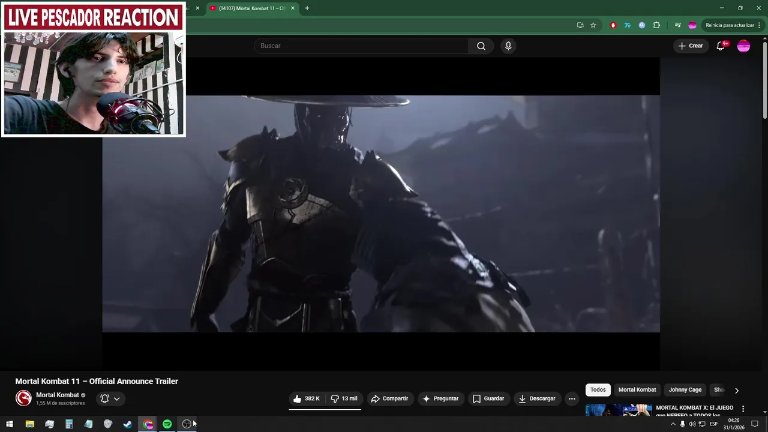This screenshot has height=432, width=768.
Task: Click the Crear button
Action: pyautogui.click(x=690, y=46)
